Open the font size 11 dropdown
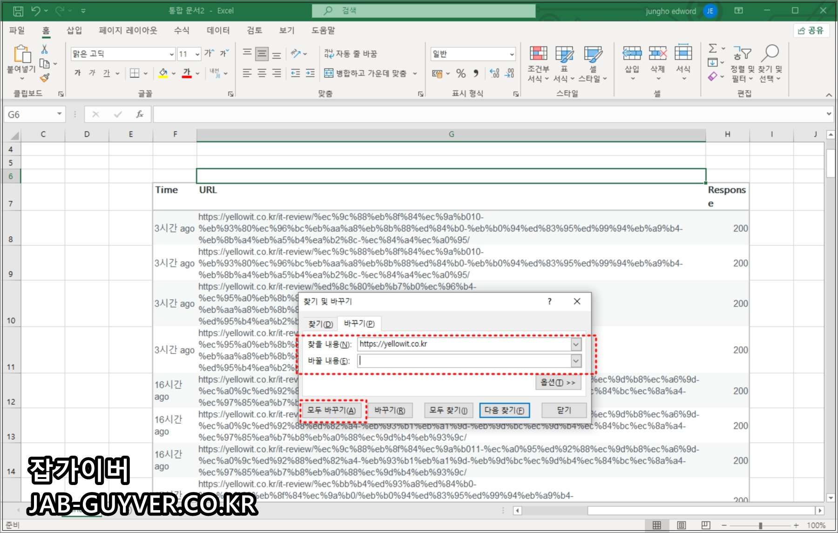 [197, 54]
